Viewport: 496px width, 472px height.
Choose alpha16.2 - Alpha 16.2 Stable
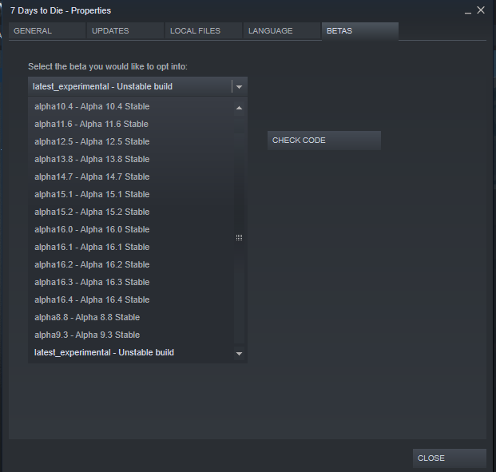tap(131, 264)
